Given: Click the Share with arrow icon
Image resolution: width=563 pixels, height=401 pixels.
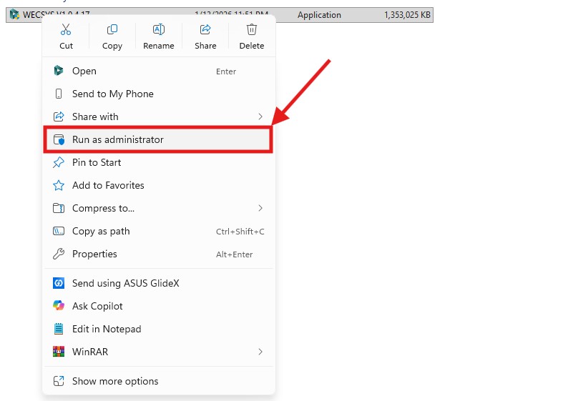Looking at the screenshot, I should pos(58,117).
